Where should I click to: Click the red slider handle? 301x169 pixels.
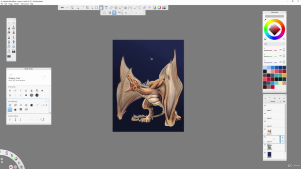pos(273,50)
